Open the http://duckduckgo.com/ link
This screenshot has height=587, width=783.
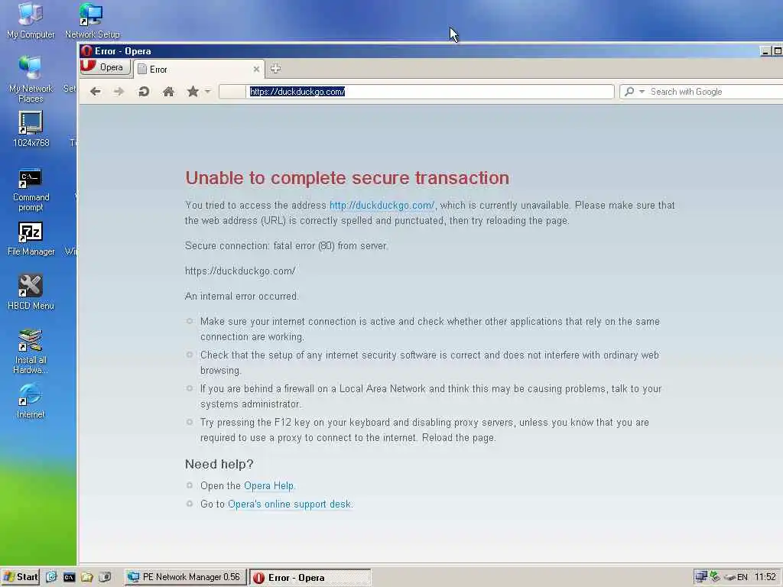pos(382,205)
